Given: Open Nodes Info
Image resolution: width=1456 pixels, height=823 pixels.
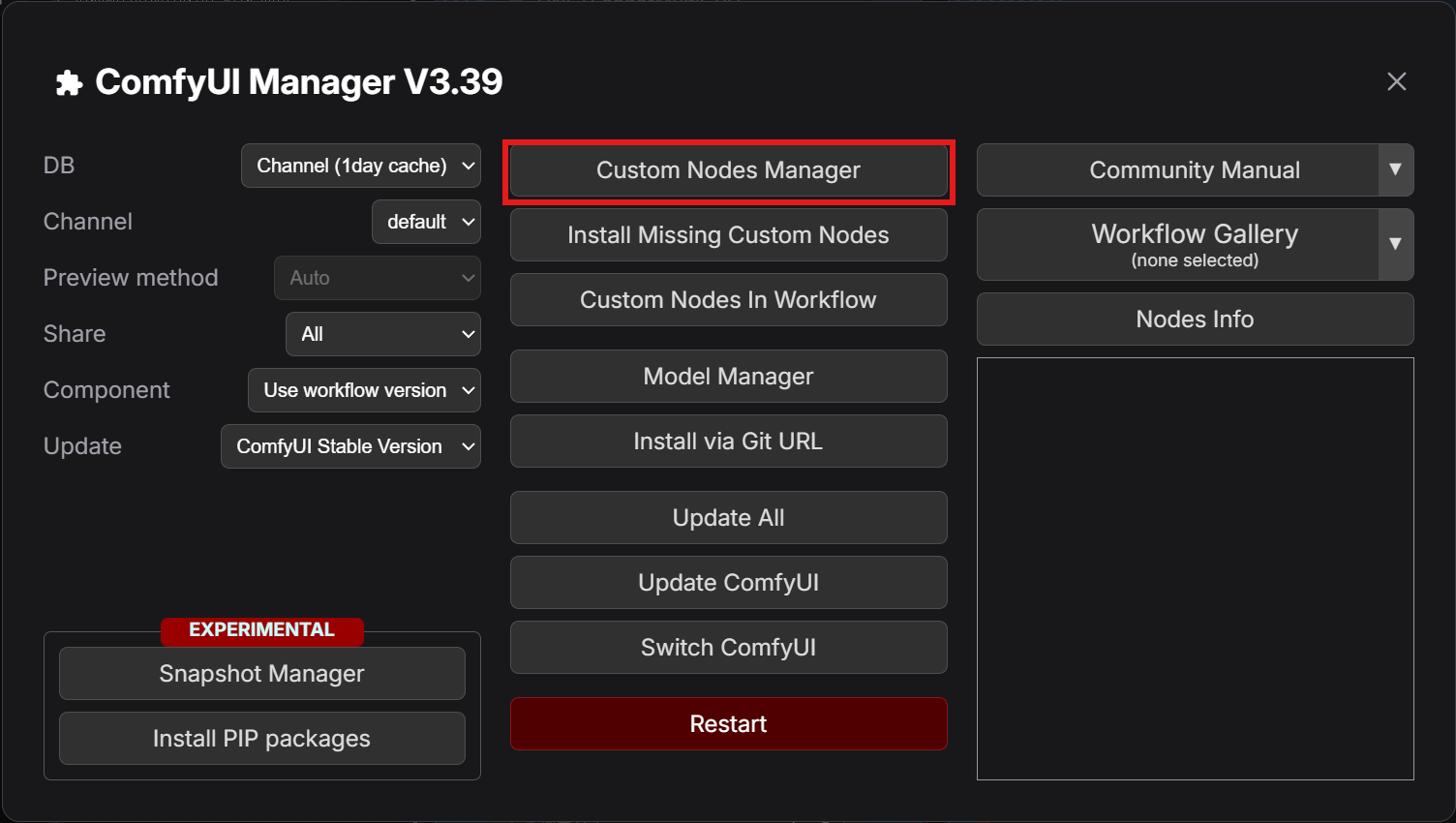Looking at the screenshot, I should tap(1196, 320).
